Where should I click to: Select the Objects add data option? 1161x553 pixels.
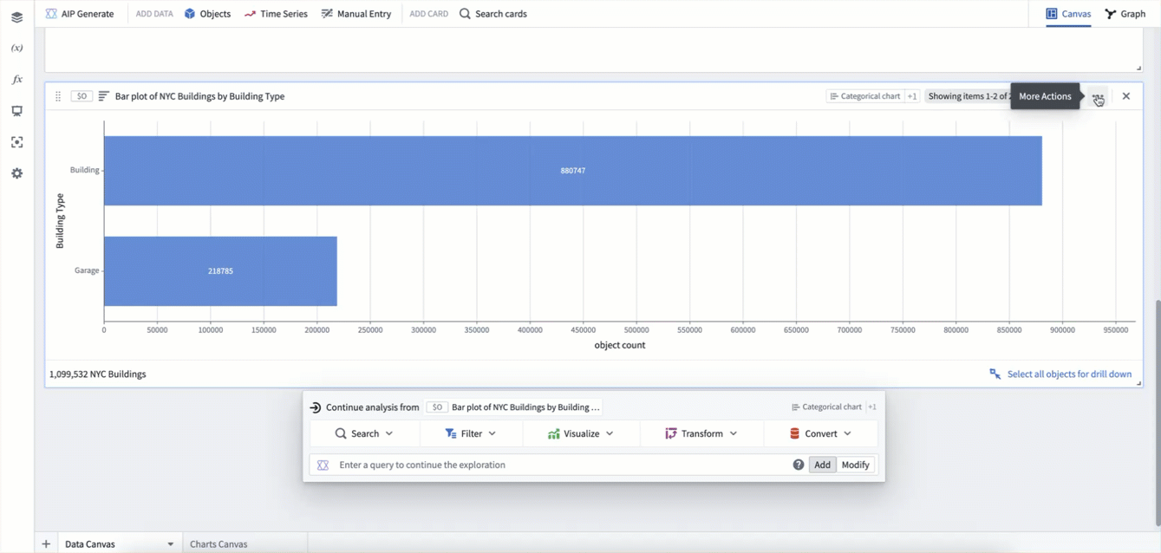point(207,14)
